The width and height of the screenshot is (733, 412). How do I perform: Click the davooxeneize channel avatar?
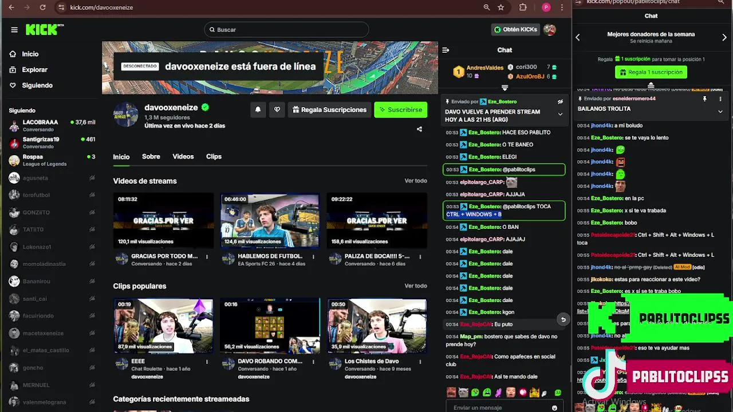point(126,114)
